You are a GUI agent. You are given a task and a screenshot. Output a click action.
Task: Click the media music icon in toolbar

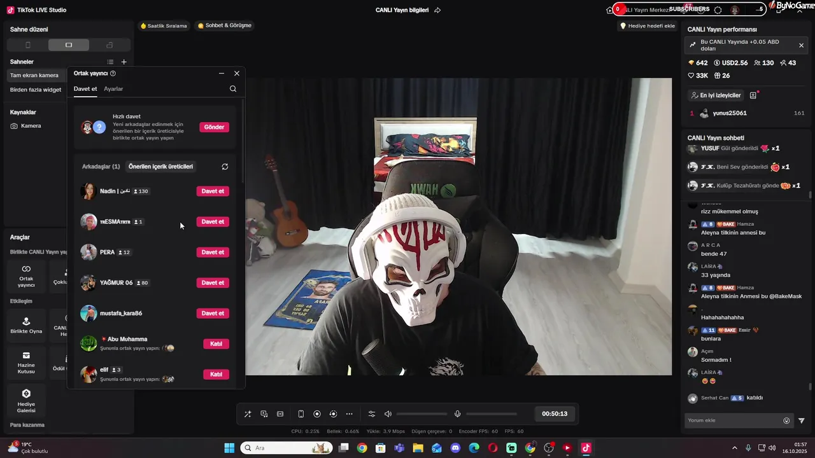264,414
